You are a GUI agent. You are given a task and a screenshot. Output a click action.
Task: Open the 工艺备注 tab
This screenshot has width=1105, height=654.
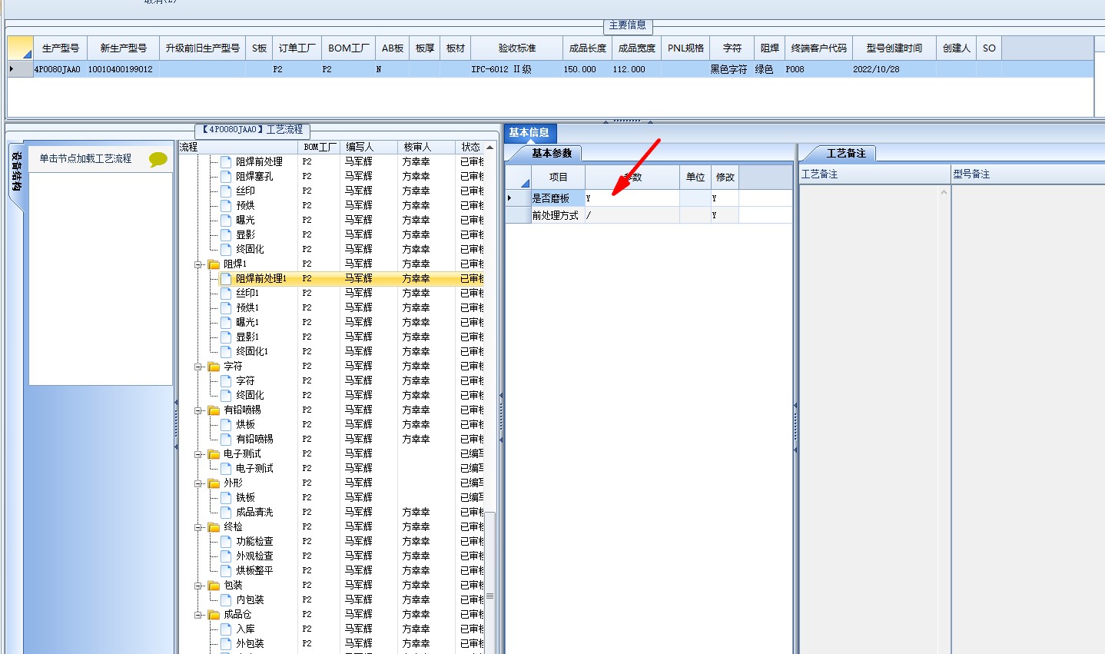click(845, 154)
